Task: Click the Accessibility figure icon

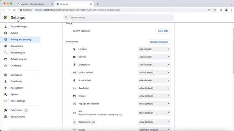Action: (x=6, y=88)
